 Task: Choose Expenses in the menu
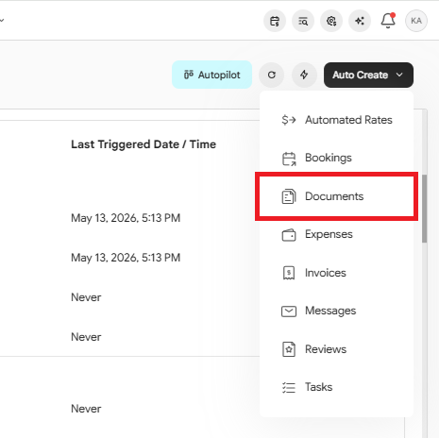(x=336, y=234)
